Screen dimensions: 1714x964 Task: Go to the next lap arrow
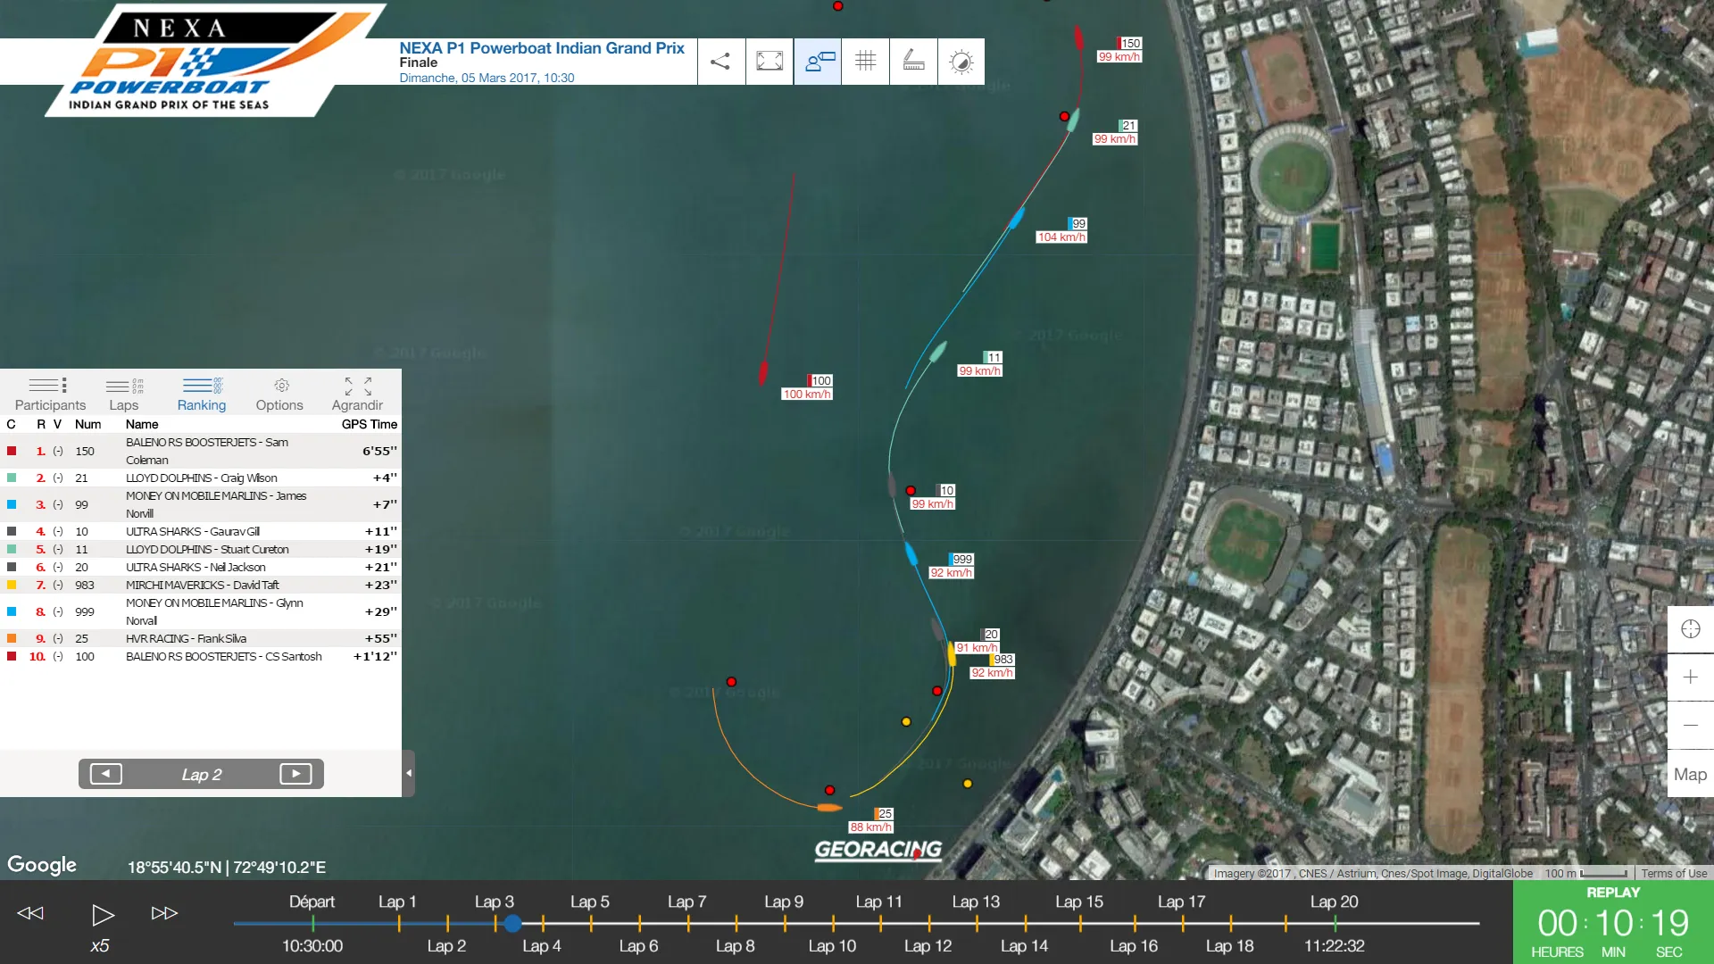(x=295, y=774)
